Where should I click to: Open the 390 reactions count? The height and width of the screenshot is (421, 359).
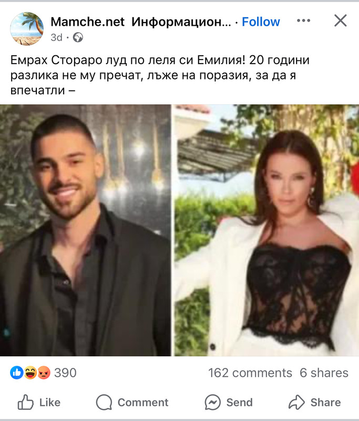65,373
